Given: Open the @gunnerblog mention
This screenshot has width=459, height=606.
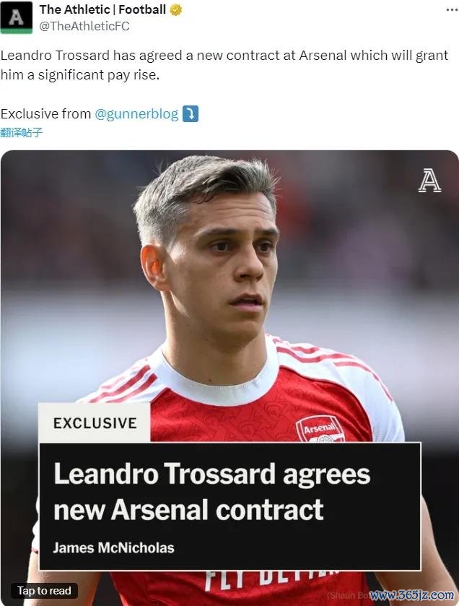Looking at the screenshot, I should click(x=136, y=114).
